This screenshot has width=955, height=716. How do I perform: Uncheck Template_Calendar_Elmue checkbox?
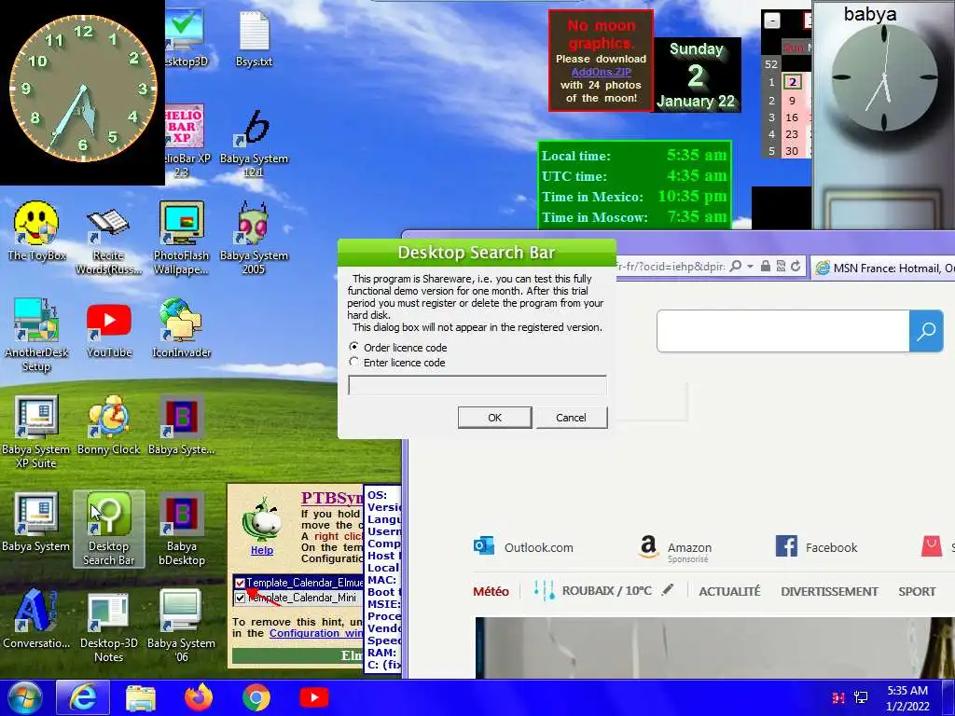click(x=240, y=583)
